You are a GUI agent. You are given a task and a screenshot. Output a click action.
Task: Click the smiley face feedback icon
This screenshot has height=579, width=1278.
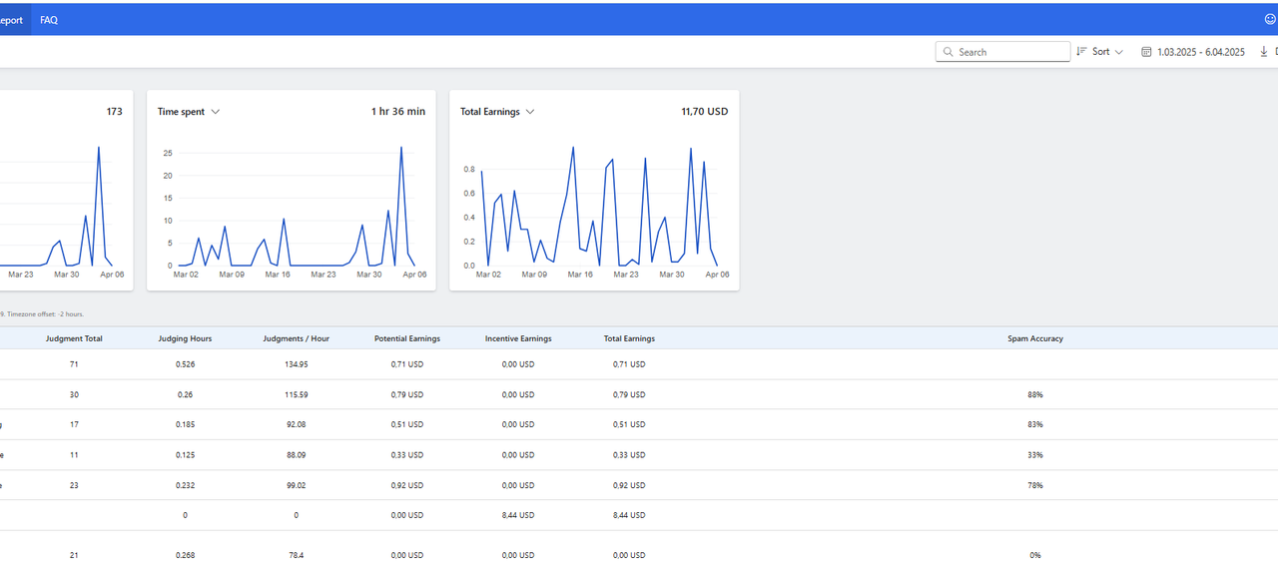click(x=1270, y=19)
